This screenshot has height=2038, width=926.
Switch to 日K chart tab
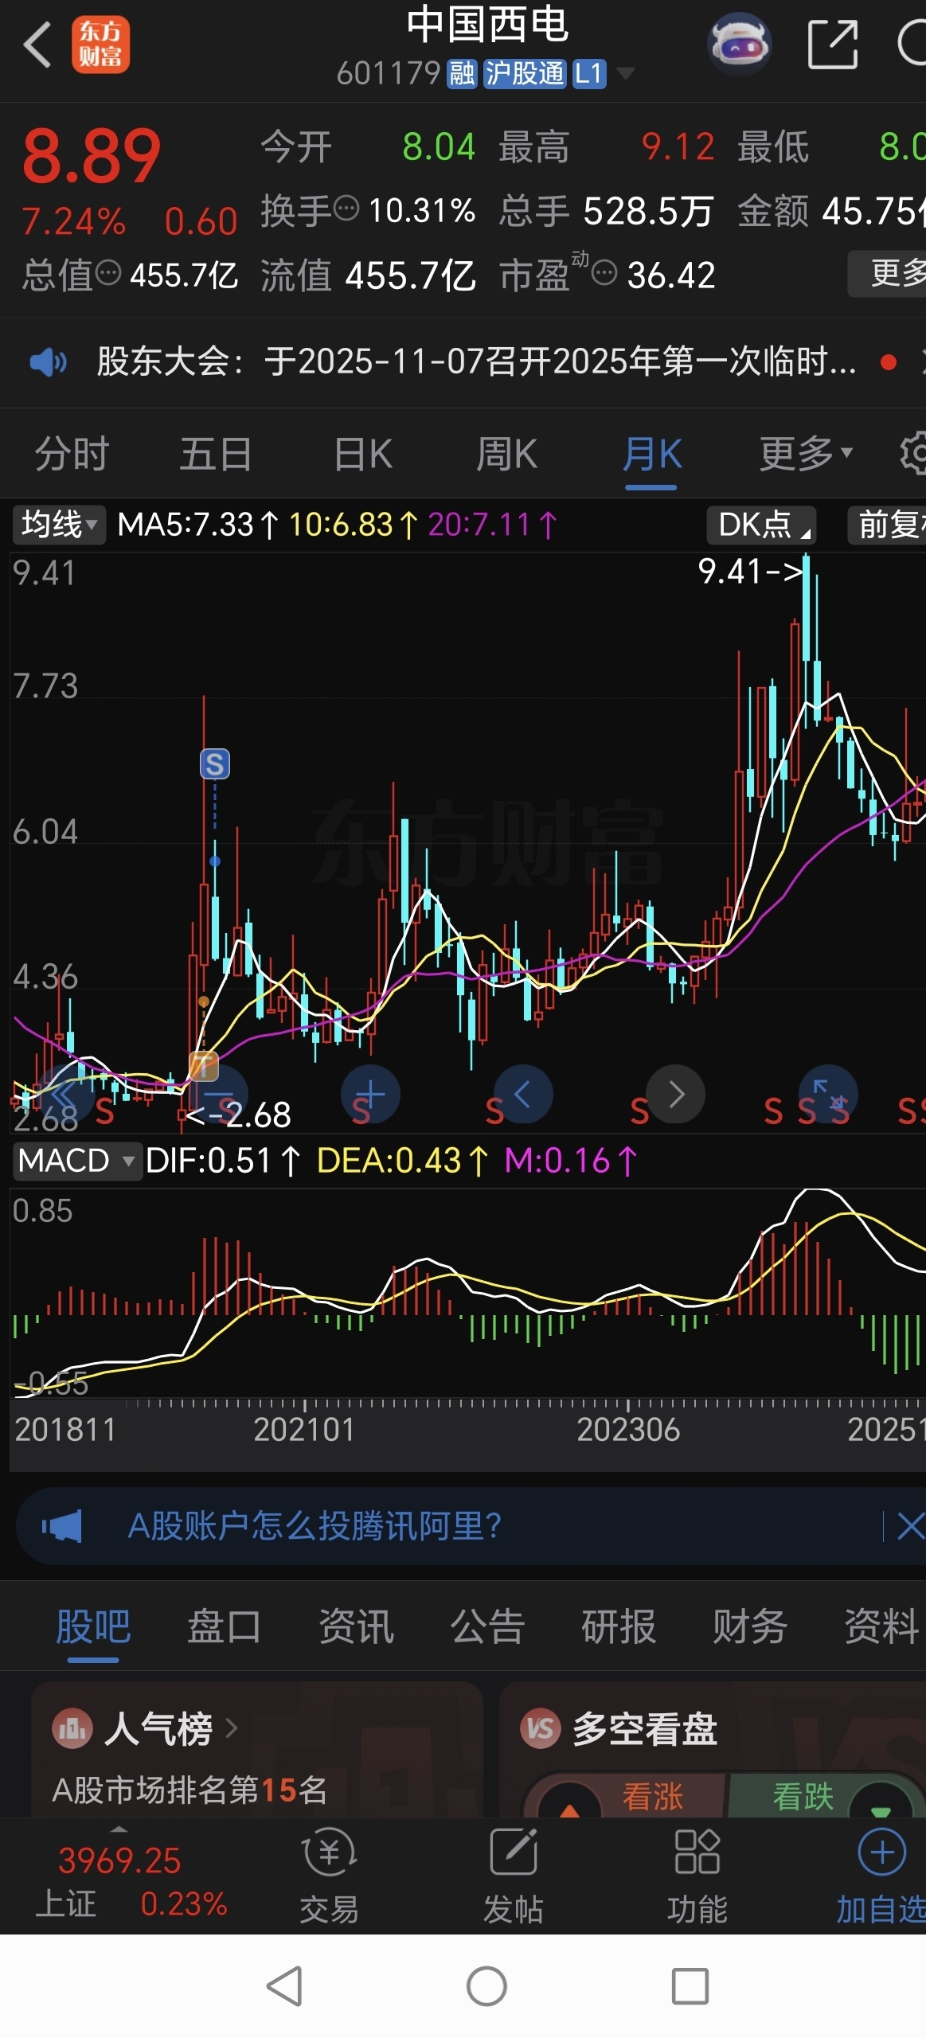363,454
